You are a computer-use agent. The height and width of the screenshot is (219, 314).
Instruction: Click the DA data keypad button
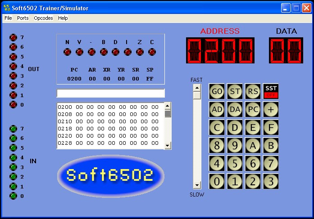[x=235, y=109]
